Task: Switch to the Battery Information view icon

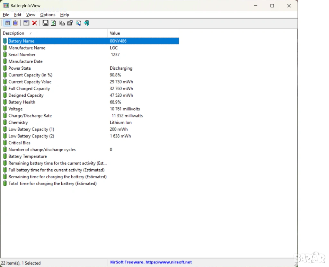Action: [7, 23]
